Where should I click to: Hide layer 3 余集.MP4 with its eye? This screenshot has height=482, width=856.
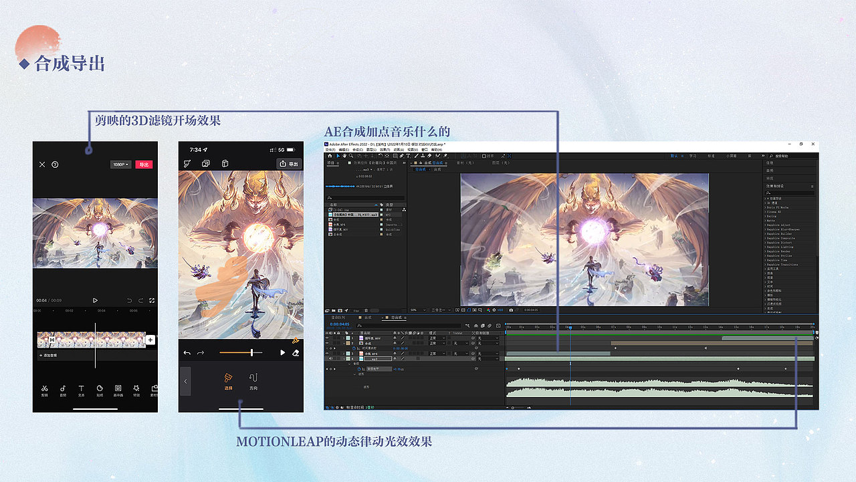[x=327, y=354]
